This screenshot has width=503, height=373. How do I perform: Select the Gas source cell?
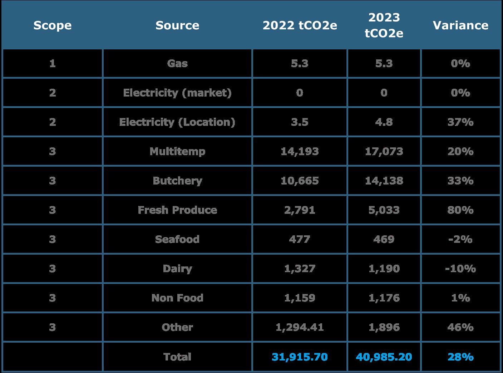(x=177, y=63)
